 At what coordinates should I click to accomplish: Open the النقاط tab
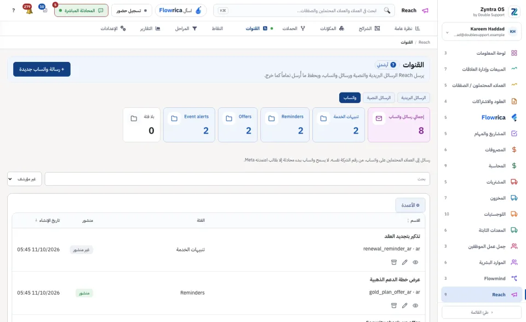click(x=218, y=28)
